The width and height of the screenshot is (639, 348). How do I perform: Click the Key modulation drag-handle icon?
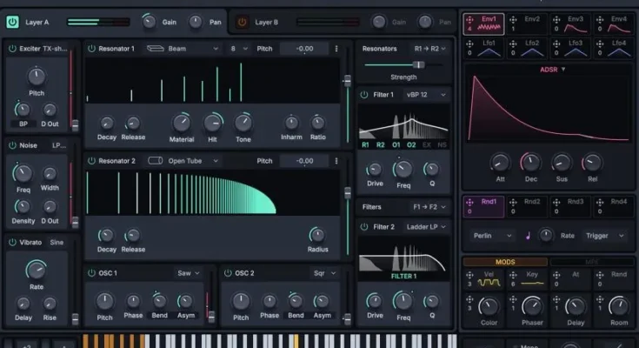(513, 275)
